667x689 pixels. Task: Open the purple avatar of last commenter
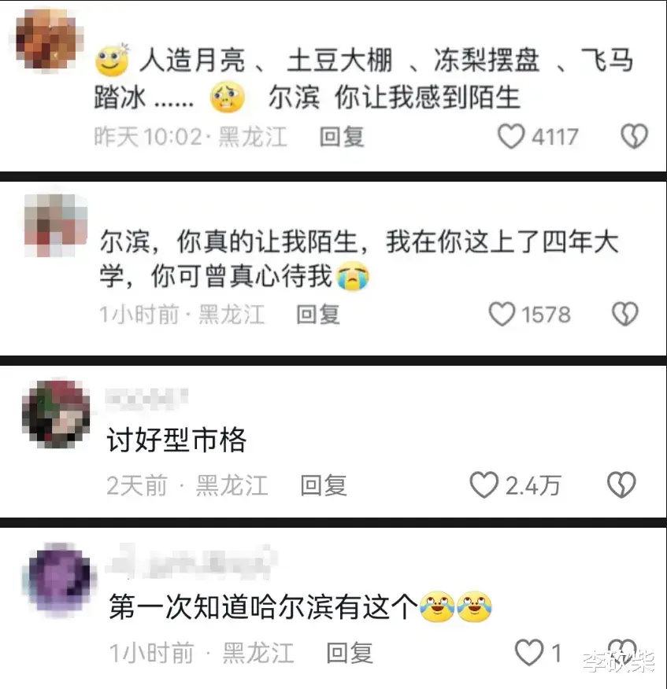pyautogui.click(x=59, y=579)
